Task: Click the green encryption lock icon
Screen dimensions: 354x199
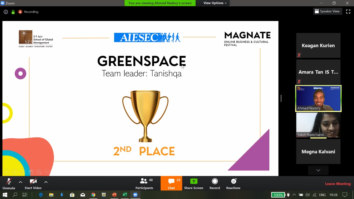Action: (13, 12)
